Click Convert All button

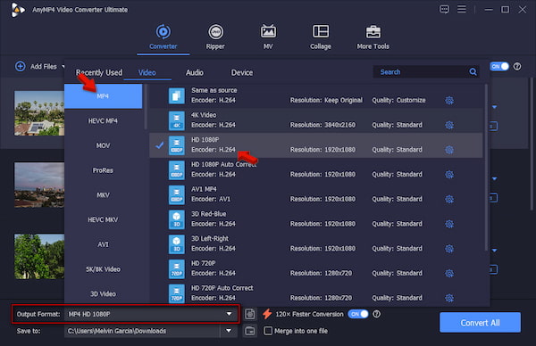click(x=480, y=323)
